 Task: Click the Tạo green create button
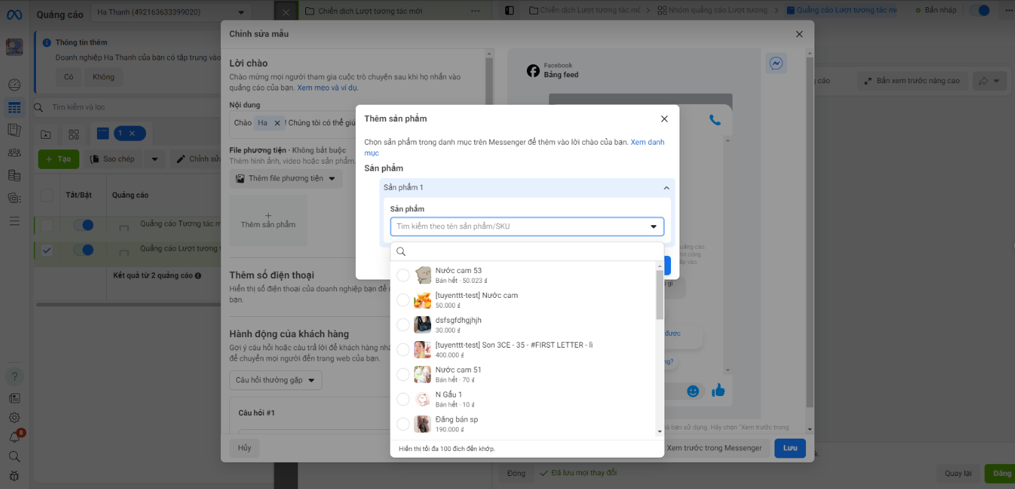click(x=58, y=159)
